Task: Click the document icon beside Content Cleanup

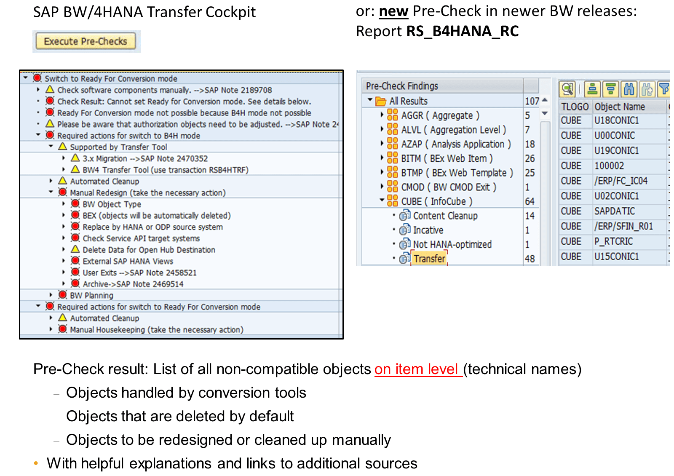Action: tap(405, 216)
